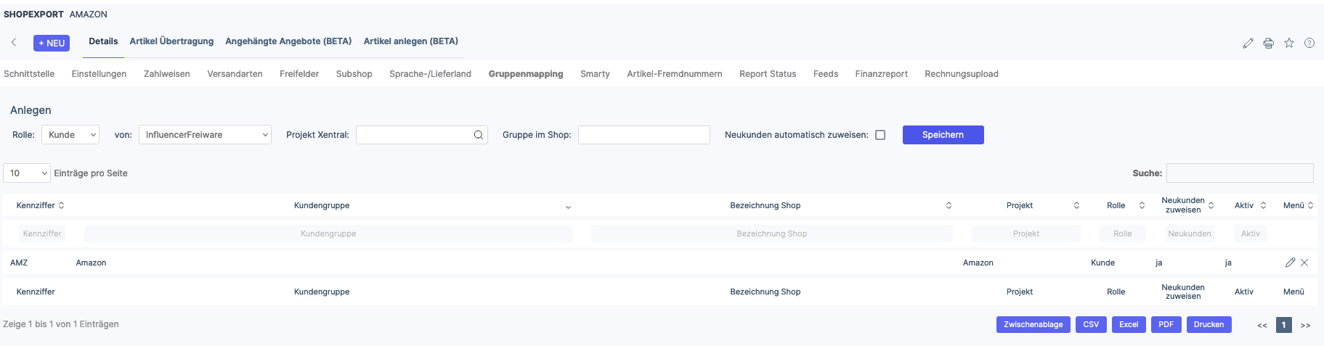This screenshot has height=346, width=1324.
Task: Mark page as favorite with star icon
Action: coord(1288,43)
